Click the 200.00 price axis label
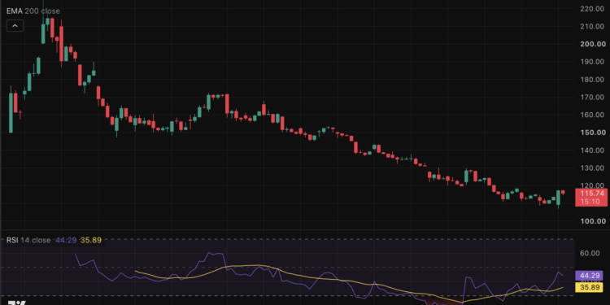 (x=592, y=44)
